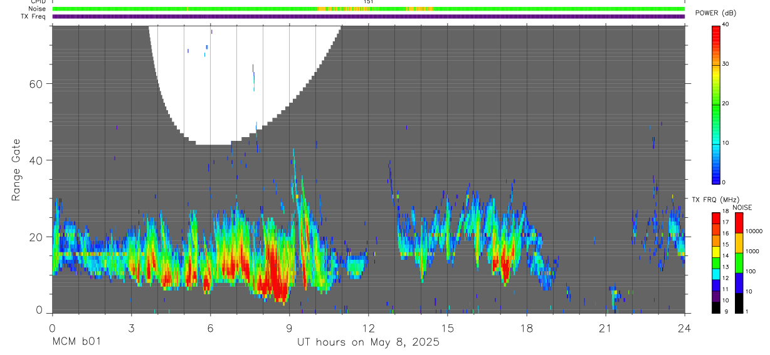Click the purple TX Freq strip

tap(368, 16)
